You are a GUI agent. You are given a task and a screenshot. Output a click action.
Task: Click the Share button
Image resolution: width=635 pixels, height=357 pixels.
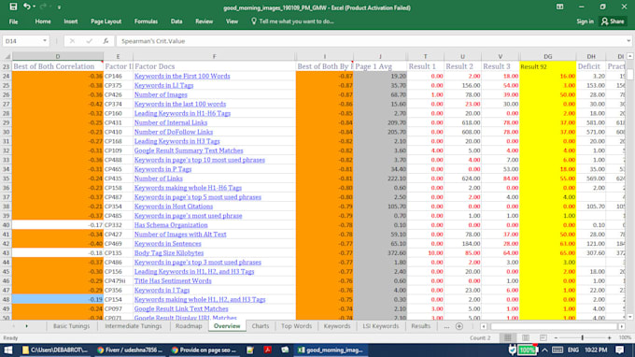tap(613, 21)
